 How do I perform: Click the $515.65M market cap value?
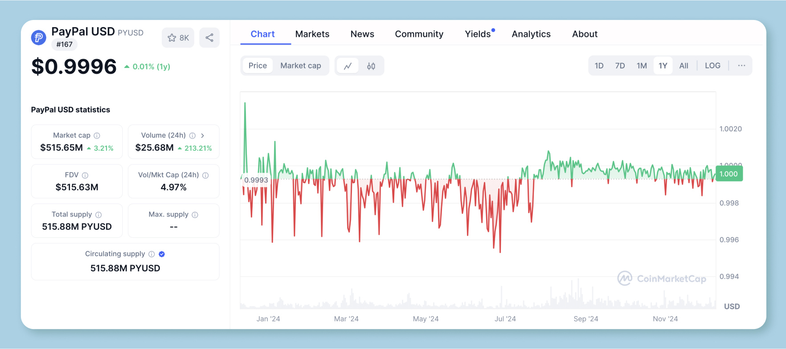click(x=61, y=148)
